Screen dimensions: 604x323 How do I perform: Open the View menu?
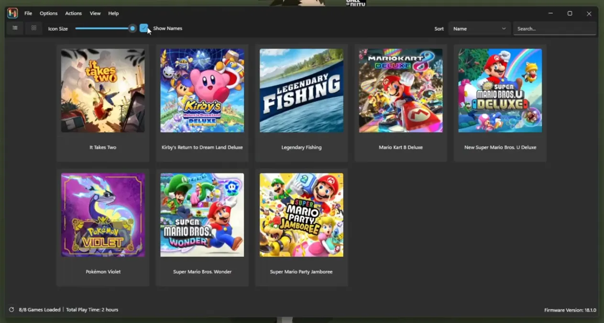coord(95,13)
